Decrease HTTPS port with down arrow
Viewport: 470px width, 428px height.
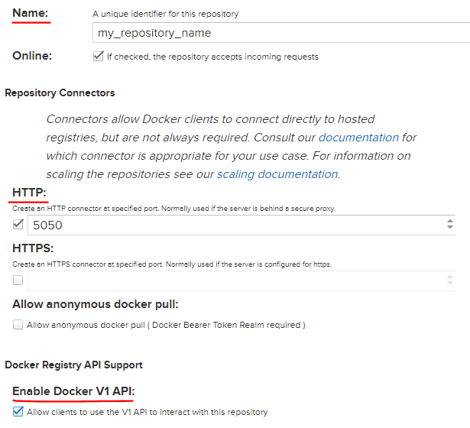click(449, 283)
